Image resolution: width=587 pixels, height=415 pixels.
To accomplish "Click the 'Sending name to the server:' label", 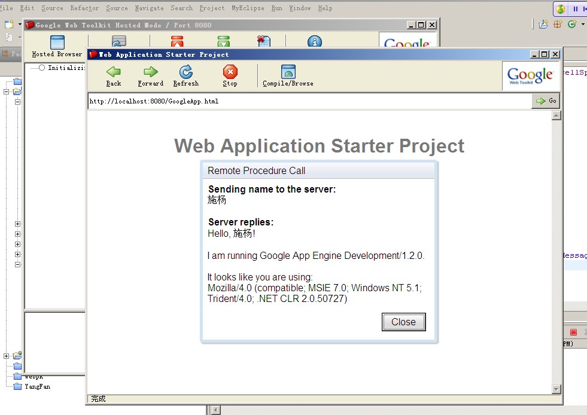I will tap(272, 190).
